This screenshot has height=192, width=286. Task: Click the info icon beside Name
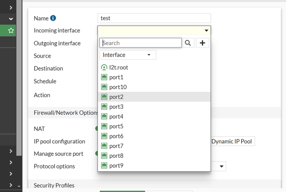pos(53,18)
